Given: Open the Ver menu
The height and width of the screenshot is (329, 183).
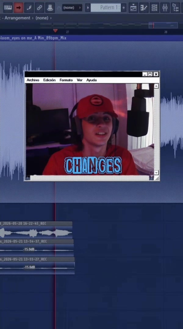Looking at the screenshot, I should (x=80, y=80).
